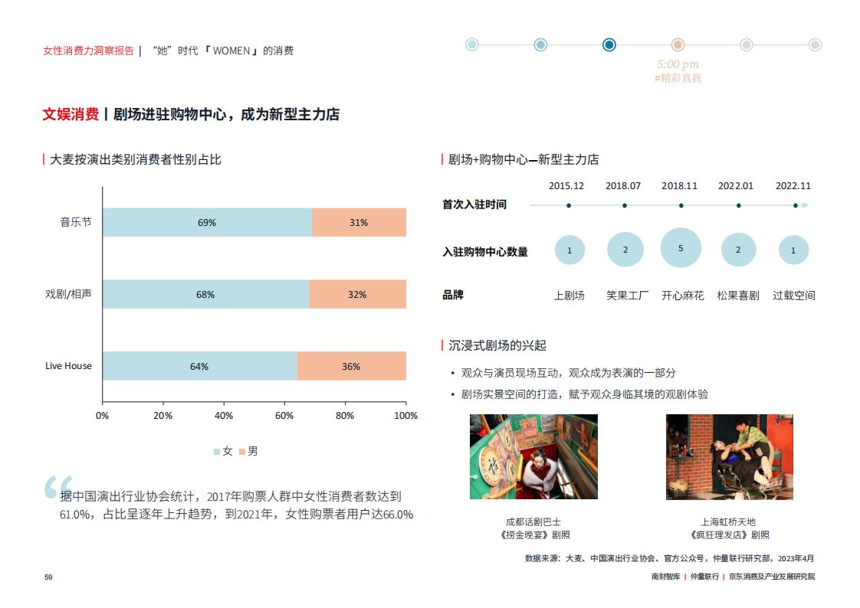Select the 69% female bar for 音乐节
Viewport: 860px width, 608px height.
coord(207,222)
